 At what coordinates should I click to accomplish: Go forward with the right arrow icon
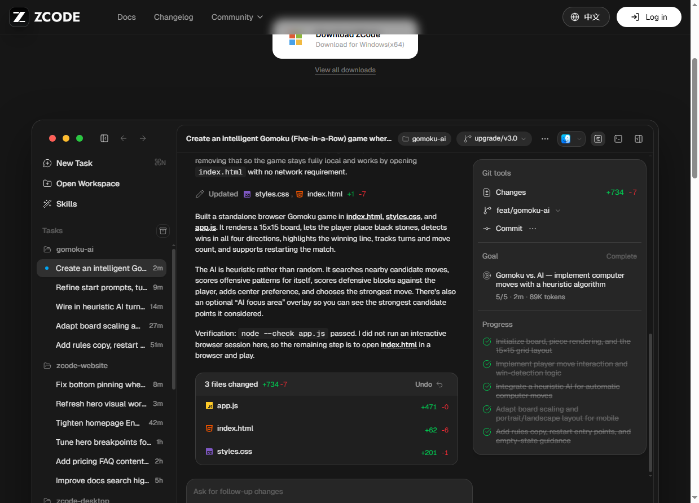point(143,138)
